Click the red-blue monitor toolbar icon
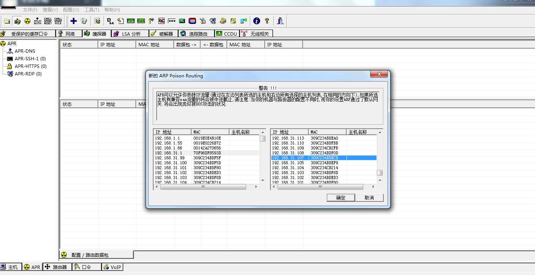This screenshot has width=535, height=275. [x=192, y=21]
